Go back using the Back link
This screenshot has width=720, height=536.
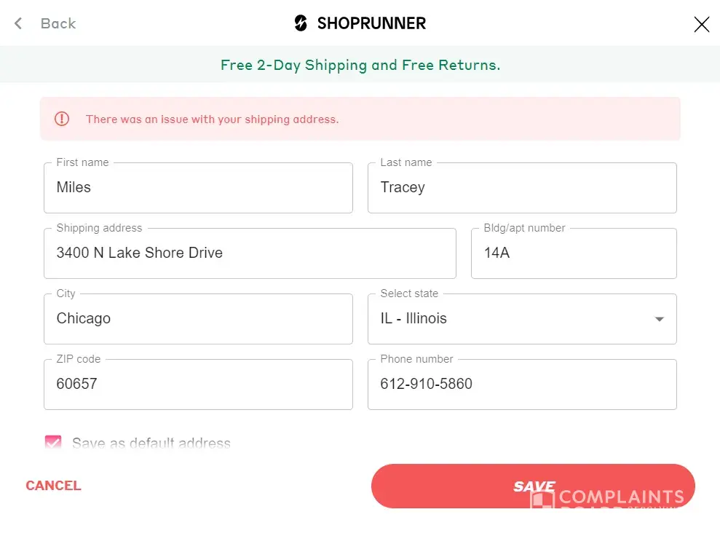pyautogui.click(x=58, y=23)
